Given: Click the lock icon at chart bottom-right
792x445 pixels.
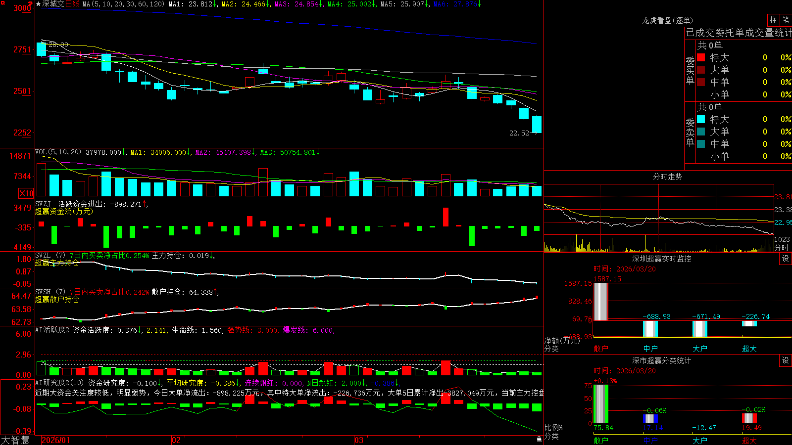Looking at the screenshot, I should pyautogui.click(x=540, y=439).
